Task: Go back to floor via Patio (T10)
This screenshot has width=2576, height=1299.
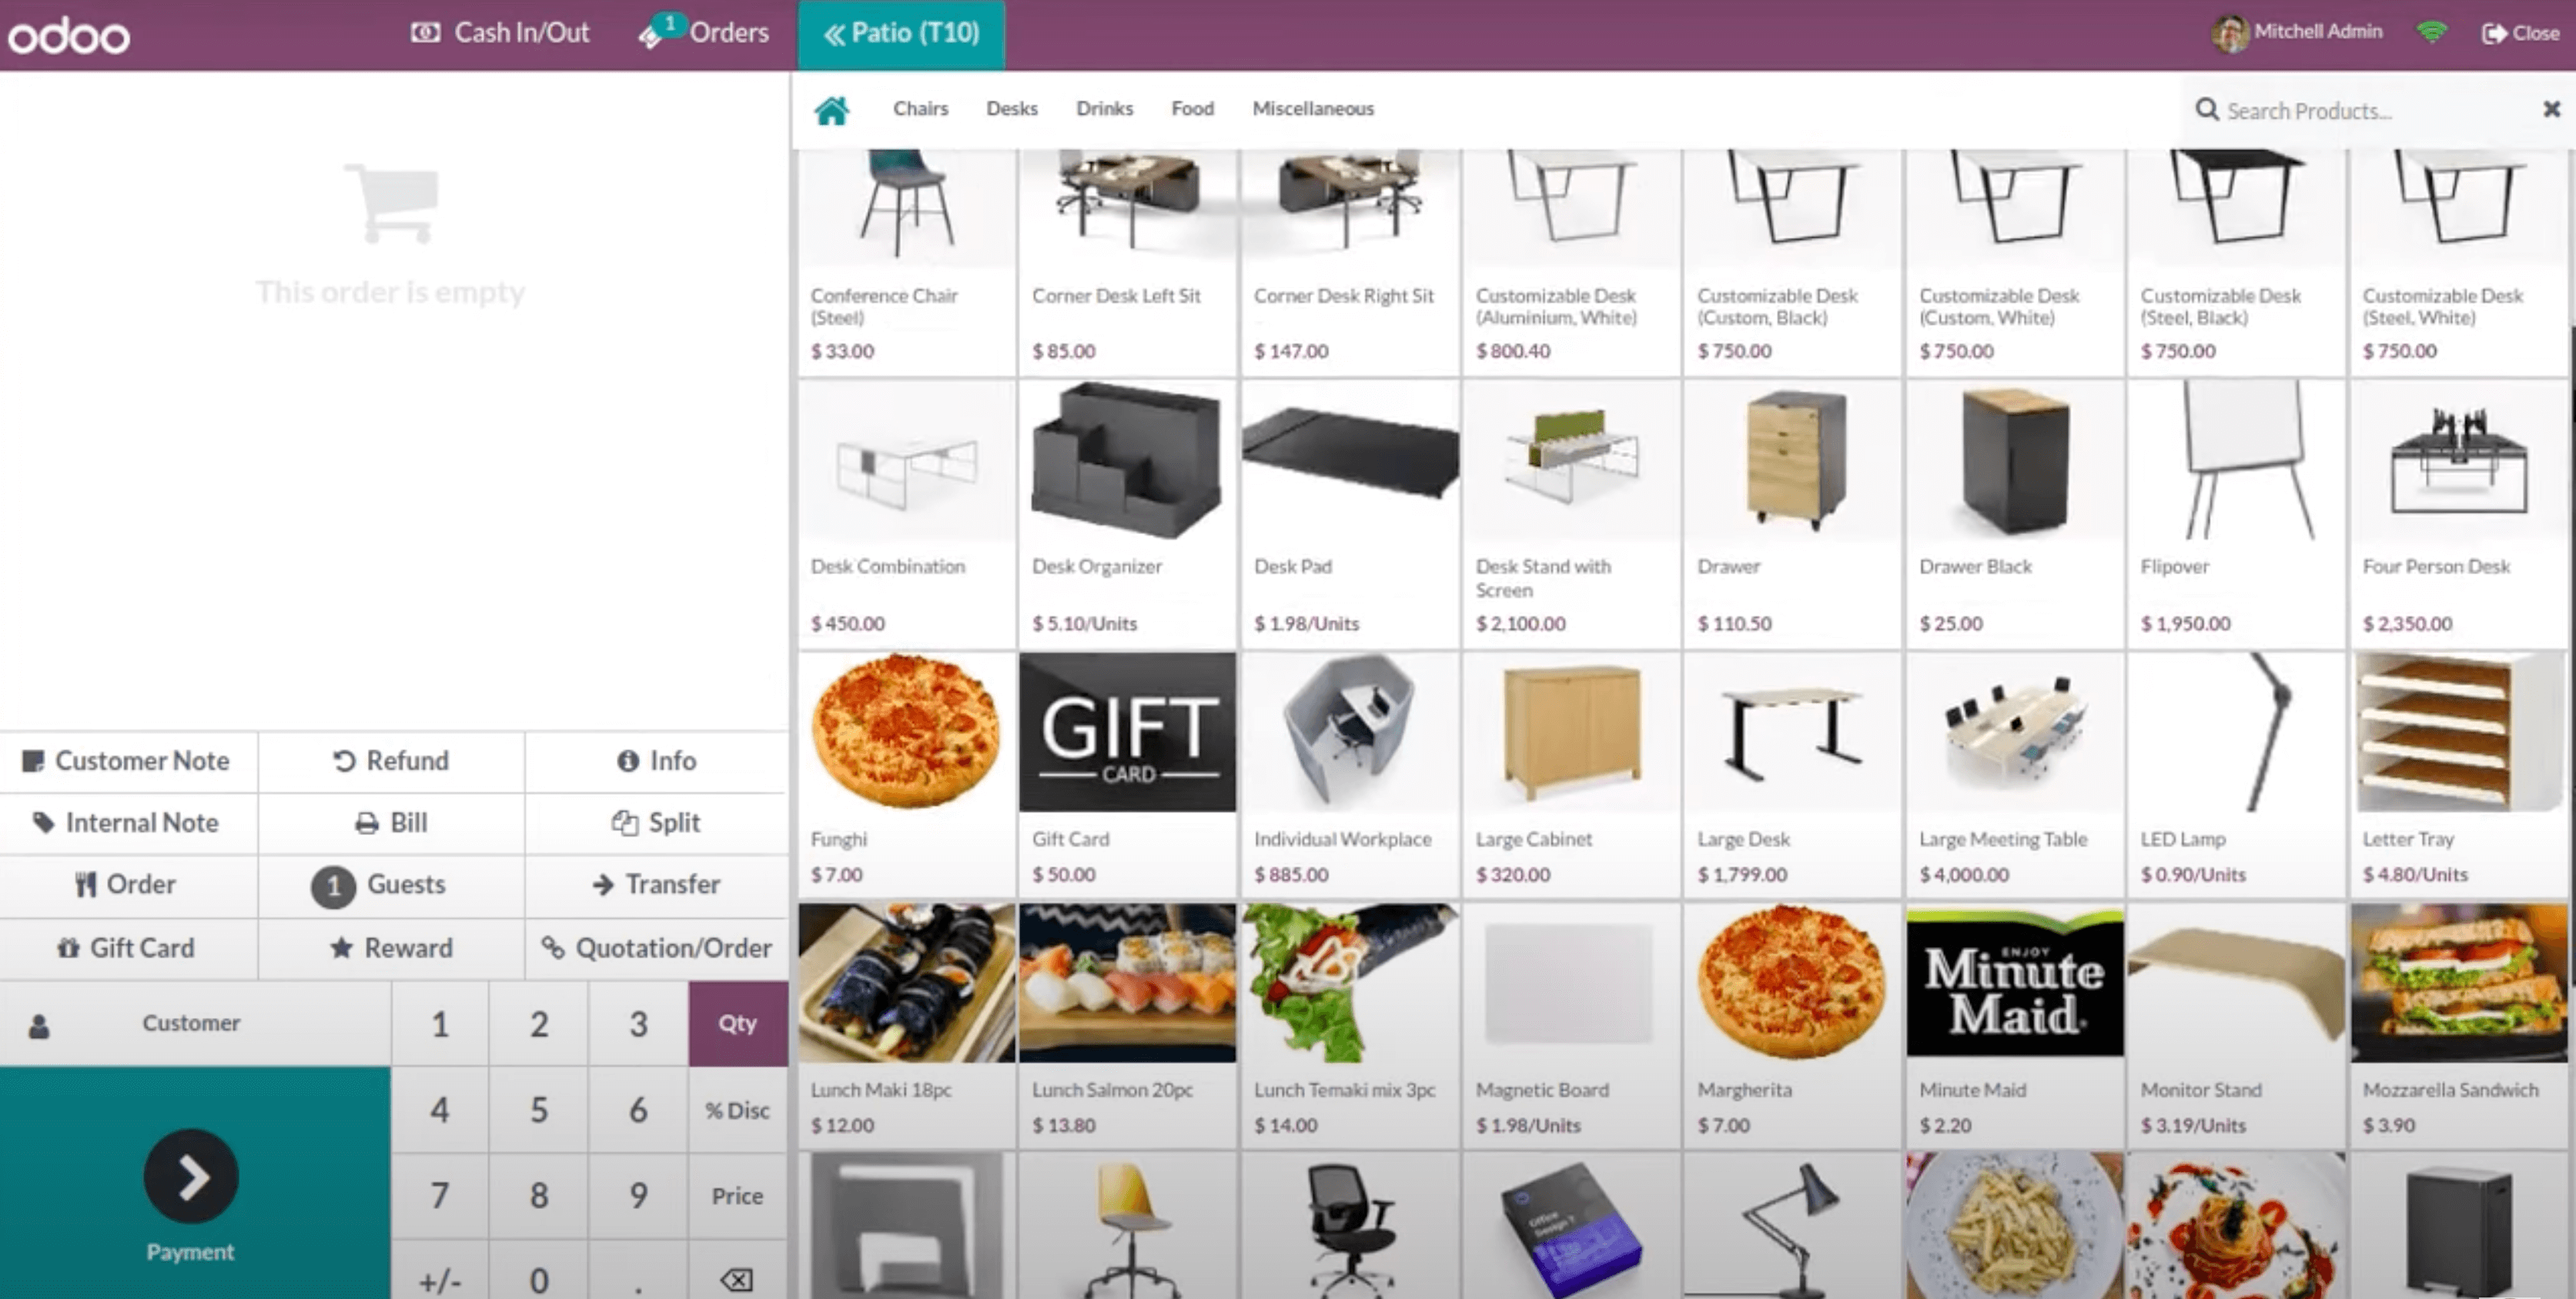Action: pos(901,34)
